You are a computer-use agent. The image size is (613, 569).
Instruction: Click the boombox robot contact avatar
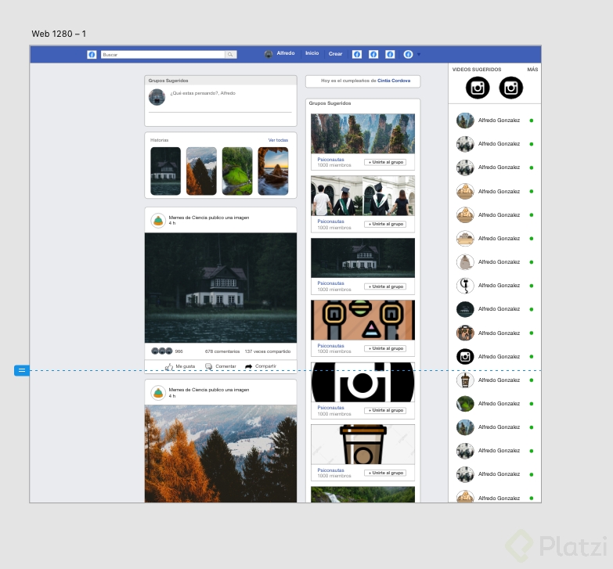pos(465,333)
